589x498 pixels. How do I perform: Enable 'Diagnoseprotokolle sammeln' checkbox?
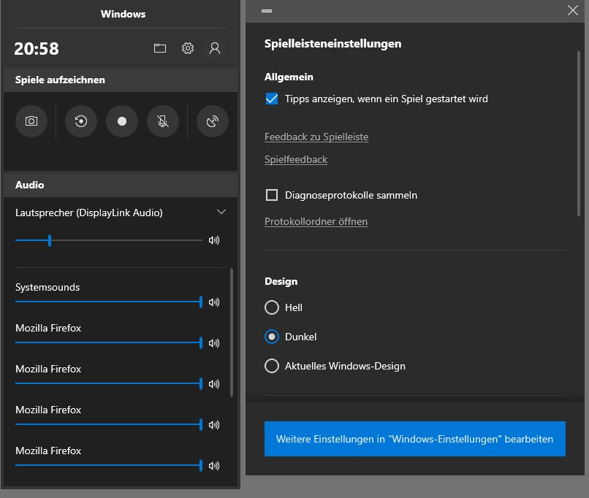(x=272, y=195)
